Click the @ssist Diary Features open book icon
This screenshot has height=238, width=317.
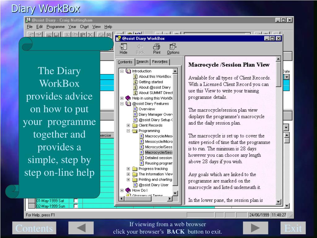128,104
